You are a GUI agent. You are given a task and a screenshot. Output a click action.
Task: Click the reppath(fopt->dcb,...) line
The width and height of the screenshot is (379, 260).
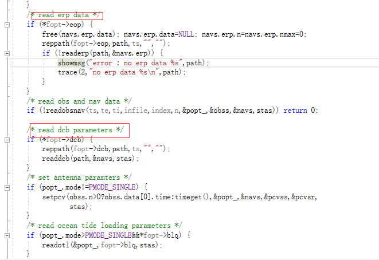106,149
